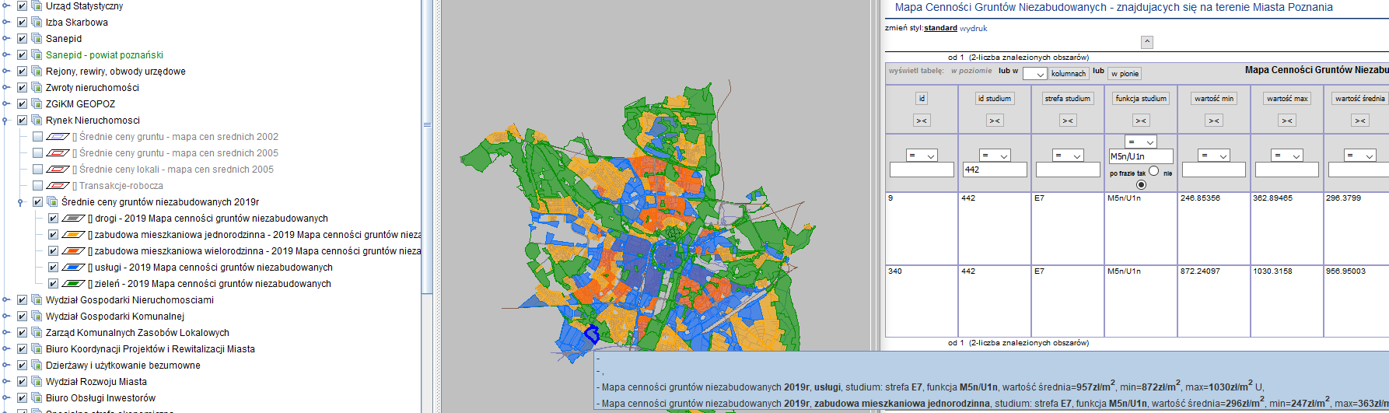Click the >< button under wartość min
Viewport: 1389px width, 413px height.
1214,121
